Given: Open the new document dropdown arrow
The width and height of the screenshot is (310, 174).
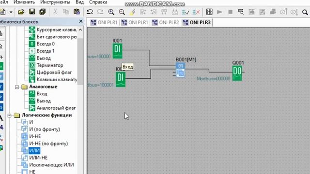Looking at the screenshot, I should click(x=11, y=12).
